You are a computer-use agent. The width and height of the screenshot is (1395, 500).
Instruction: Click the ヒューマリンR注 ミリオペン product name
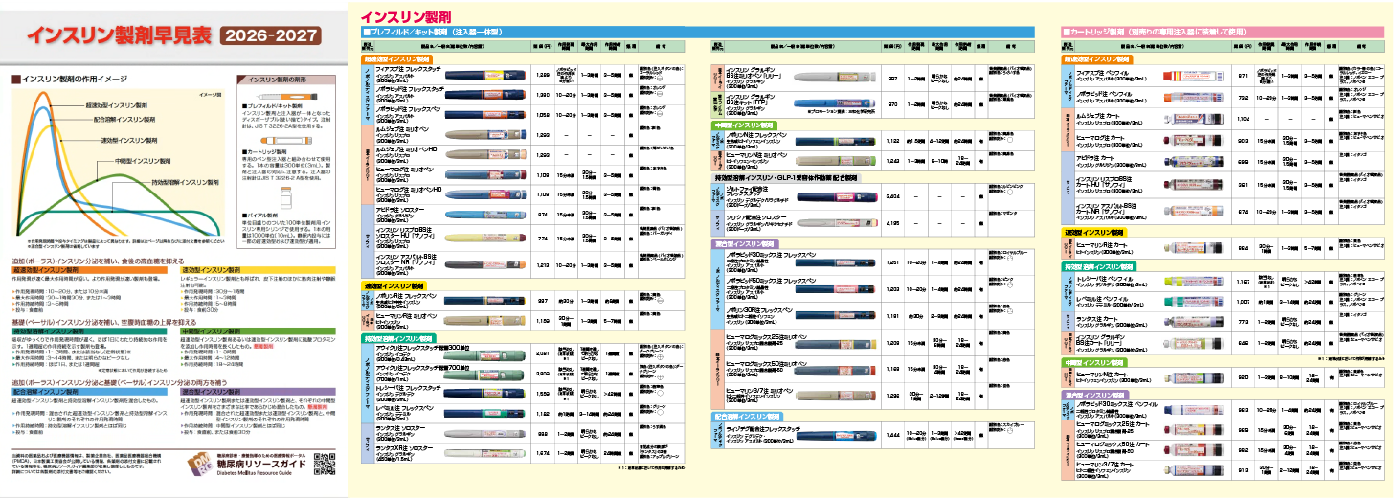[x=406, y=315]
